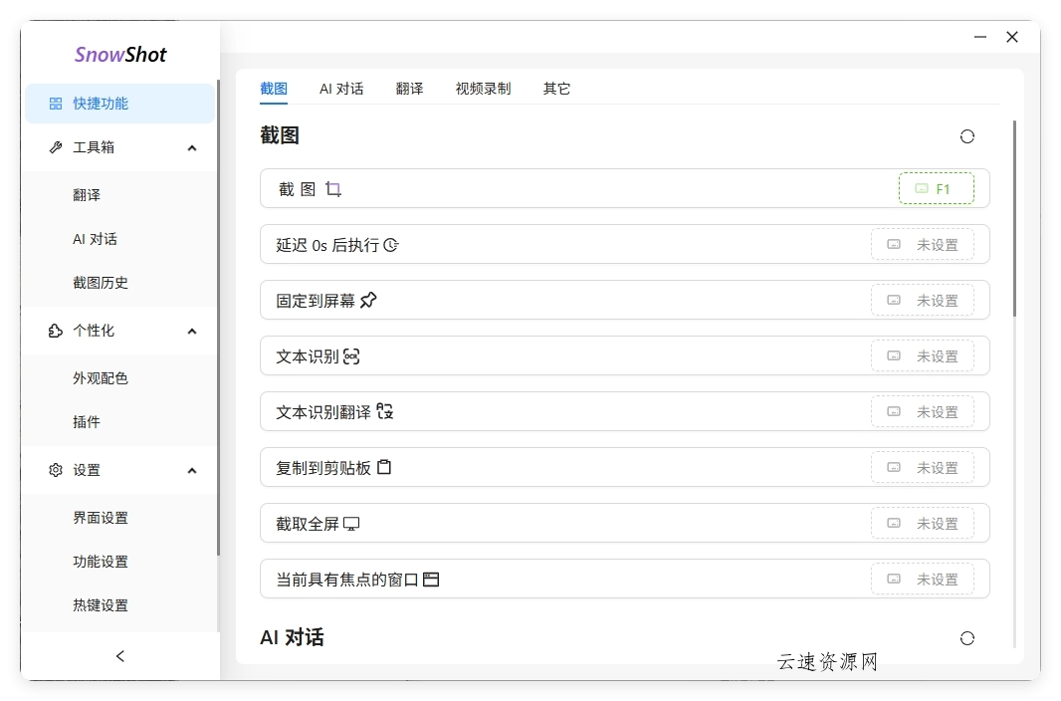Click the refresh icon next to AI 对话 heading
This screenshot has width=1061, height=701.
coord(967,638)
